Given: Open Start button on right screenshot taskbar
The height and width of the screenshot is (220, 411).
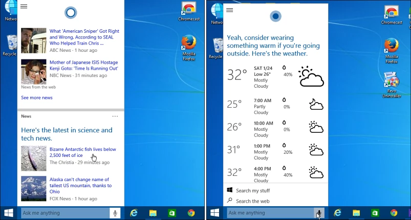Looking at the screenshot, I should click(215, 213).
